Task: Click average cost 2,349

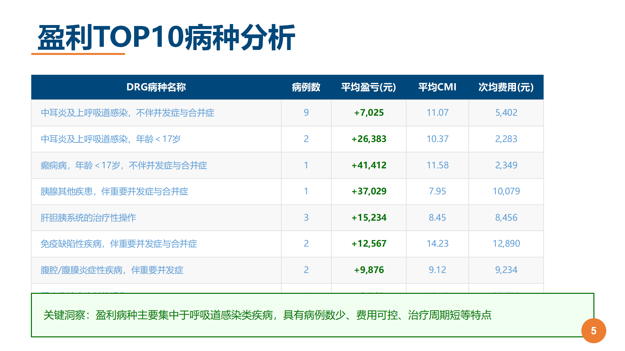Action: (x=506, y=165)
